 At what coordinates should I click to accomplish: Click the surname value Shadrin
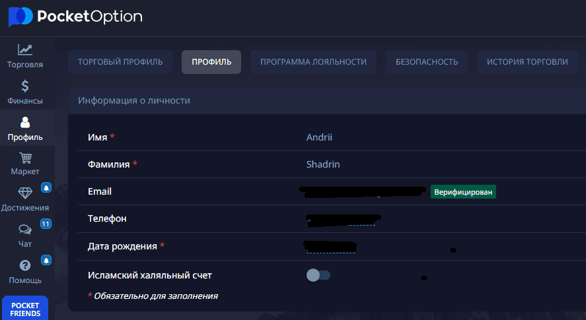323,164
